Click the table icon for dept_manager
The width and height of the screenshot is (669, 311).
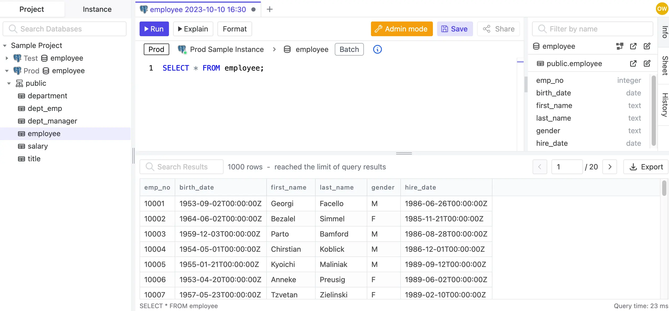pyautogui.click(x=22, y=121)
